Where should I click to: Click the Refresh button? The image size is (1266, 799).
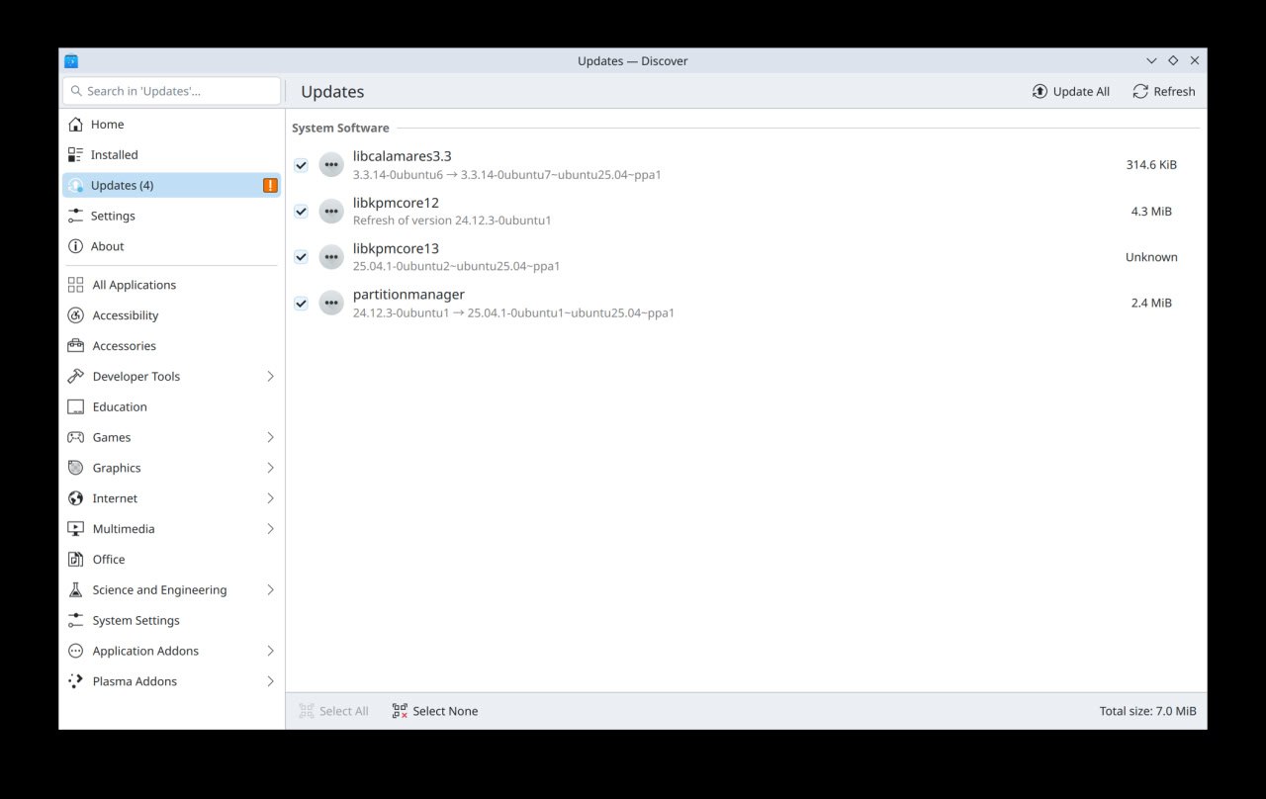pyautogui.click(x=1164, y=92)
